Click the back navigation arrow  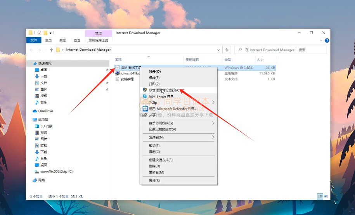pos(31,50)
